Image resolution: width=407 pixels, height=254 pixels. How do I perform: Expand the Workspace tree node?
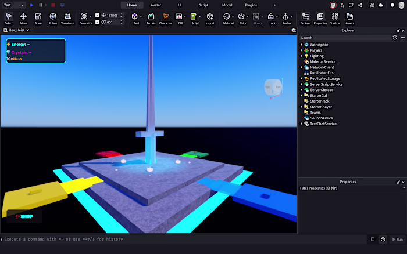(x=301, y=45)
